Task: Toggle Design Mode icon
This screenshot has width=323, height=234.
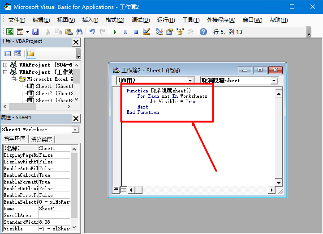Action: [x=146, y=32]
